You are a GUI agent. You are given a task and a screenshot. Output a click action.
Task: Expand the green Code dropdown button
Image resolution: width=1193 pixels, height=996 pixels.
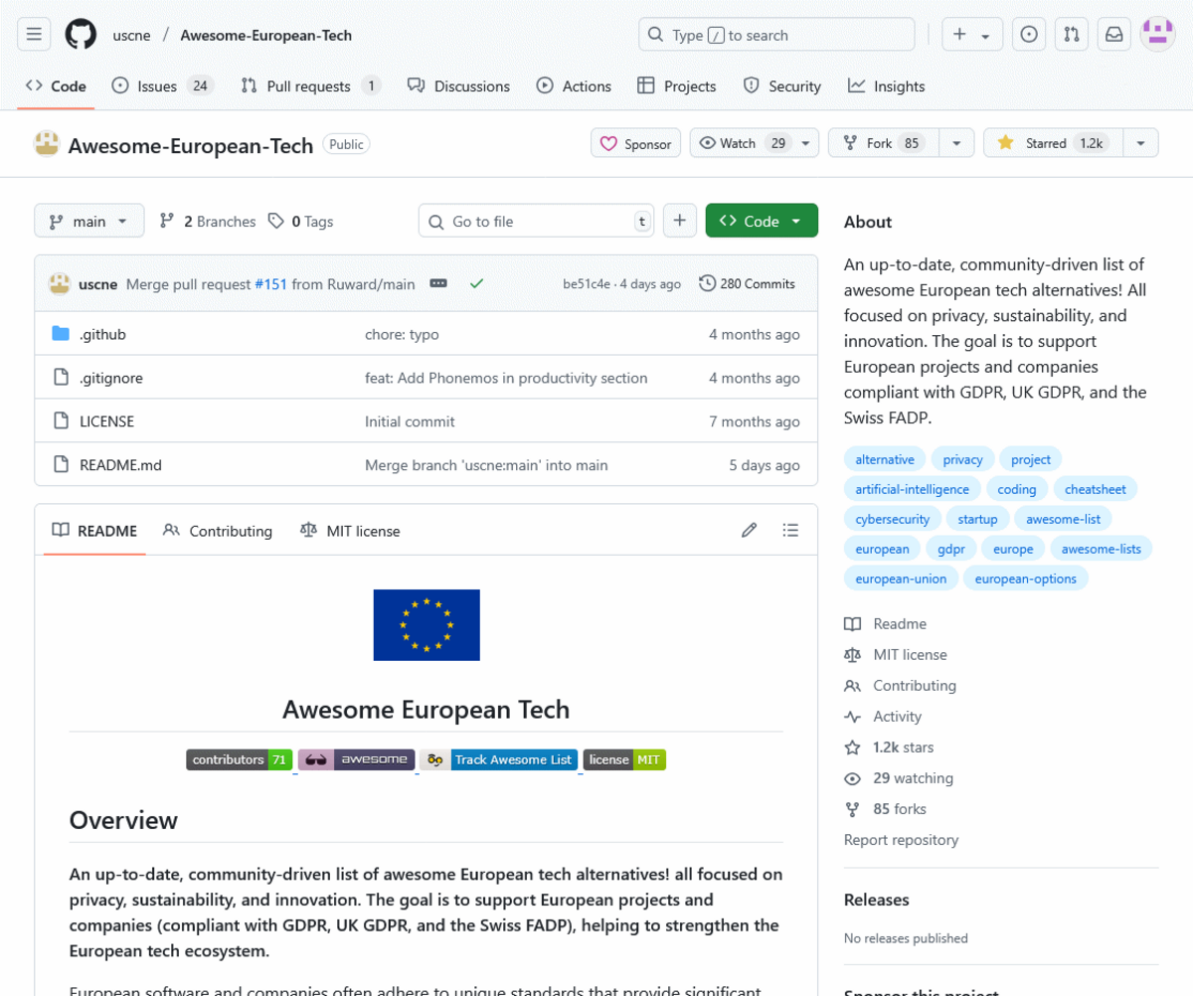762,221
